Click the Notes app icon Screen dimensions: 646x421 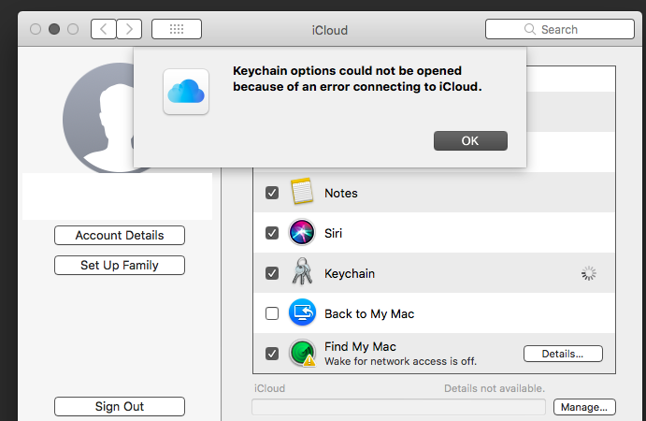[x=302, y=191]
